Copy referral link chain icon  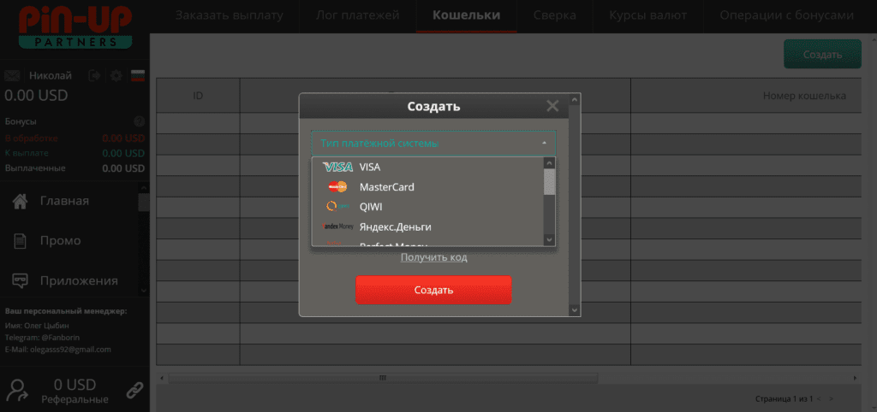pos(134,391)
